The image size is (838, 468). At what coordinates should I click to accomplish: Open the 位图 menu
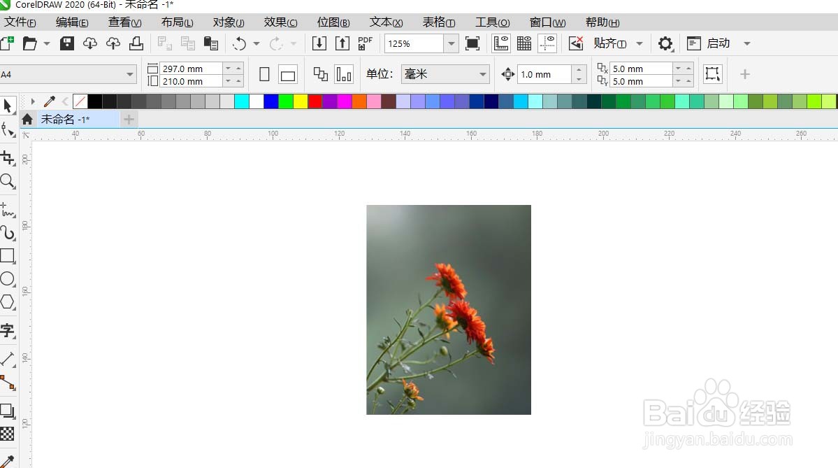(x=333, y=22)
